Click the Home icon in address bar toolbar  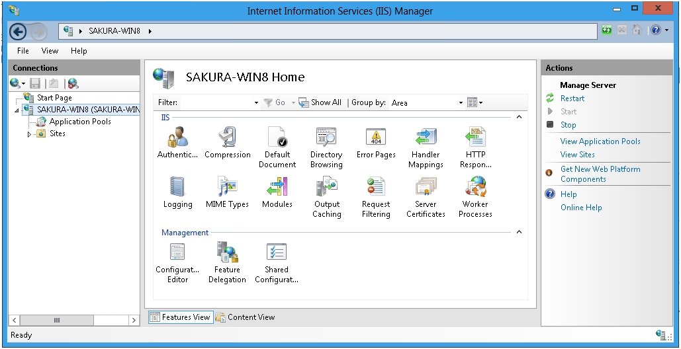(x=637, y=30)
